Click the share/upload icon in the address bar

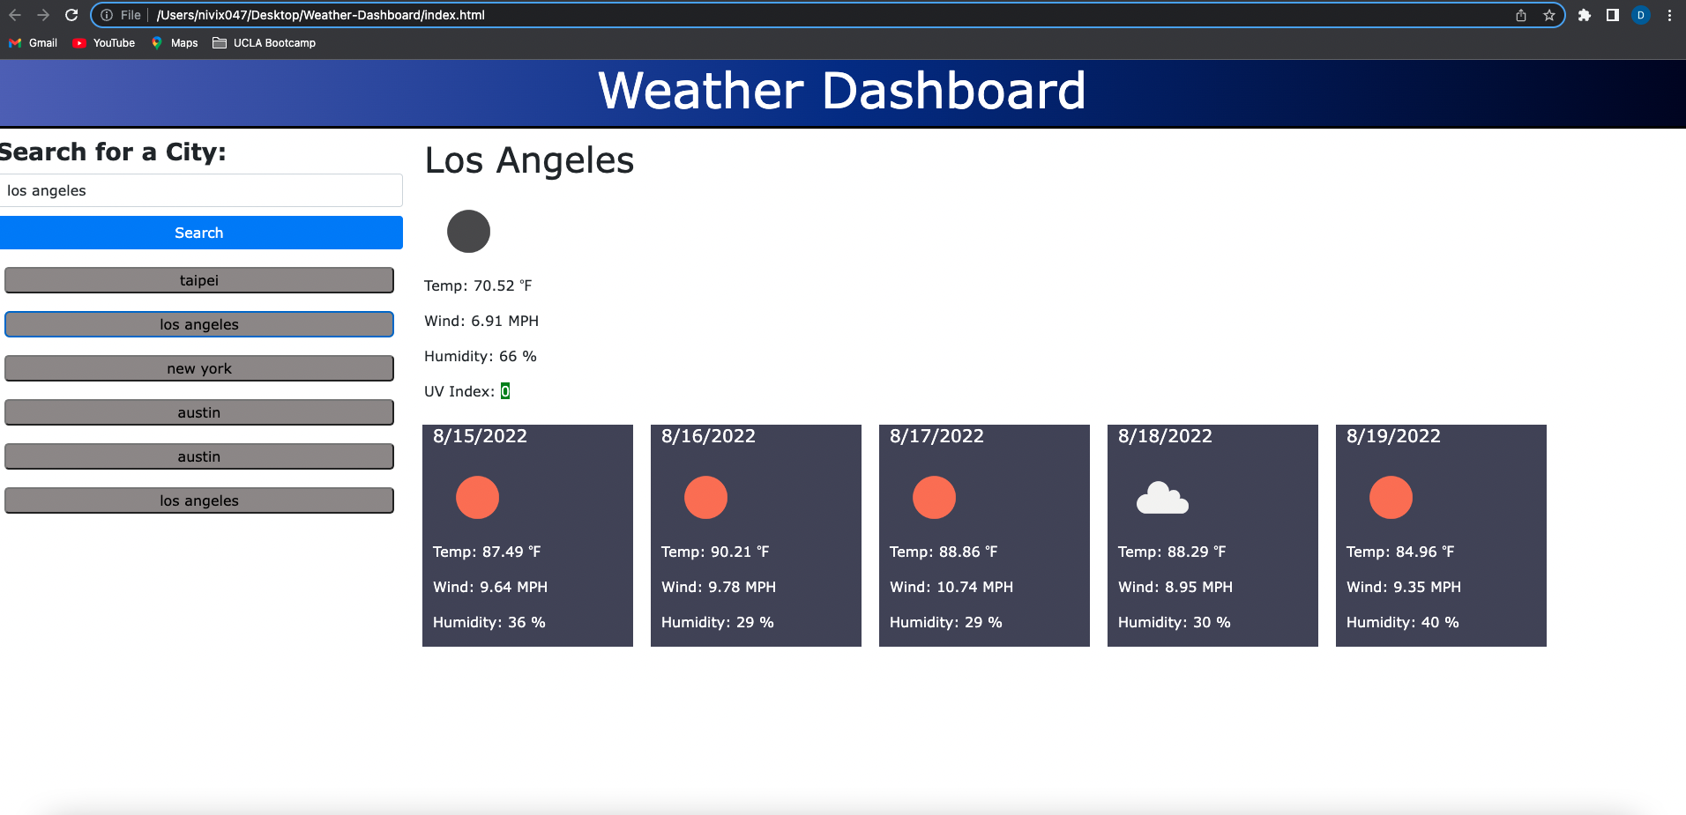[x=1520, y=15]
